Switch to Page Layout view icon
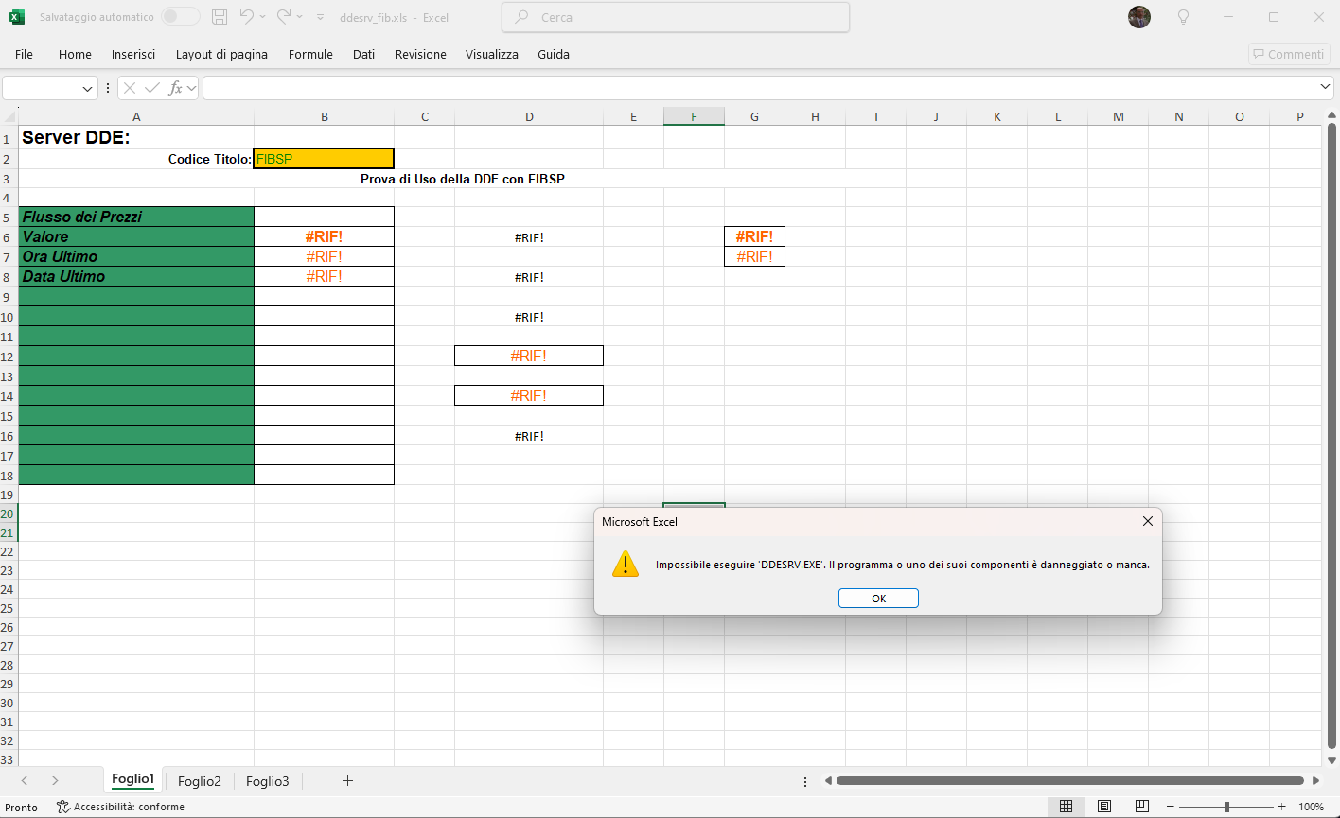The height and width of the screenshot is (818, 1340). [1104, 807]
